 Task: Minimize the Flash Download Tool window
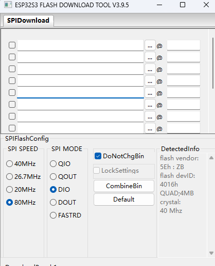click(159, 5)
